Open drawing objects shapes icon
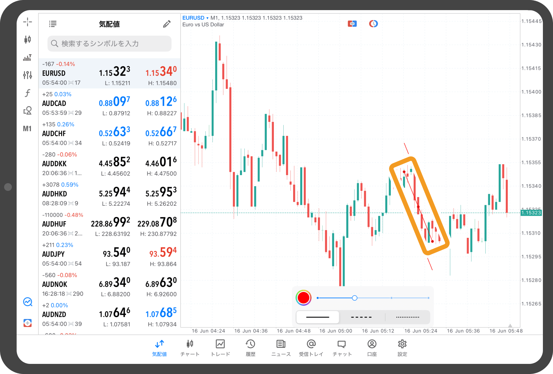The width and height of the screenshot is (553, 374). click(27, 111)
